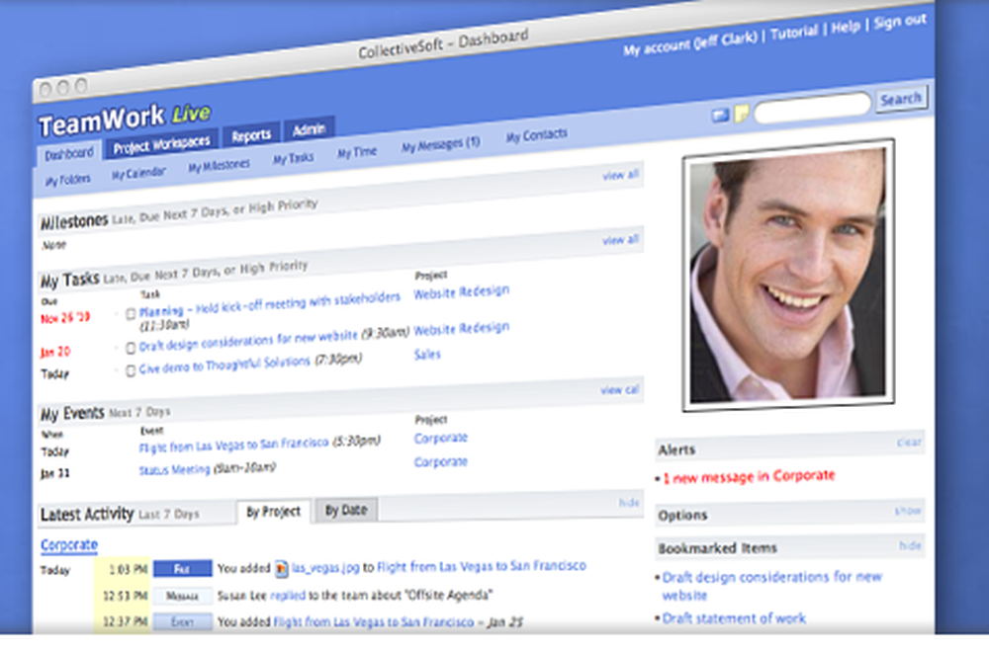Open My Calendar

point(138,173)
